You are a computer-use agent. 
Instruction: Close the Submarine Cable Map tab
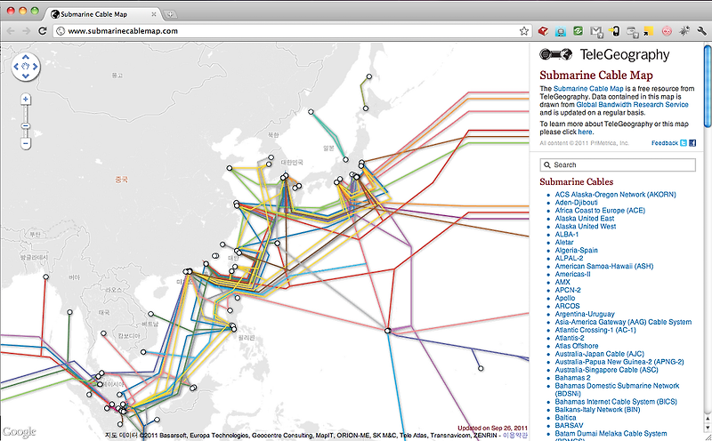[153, 14]
